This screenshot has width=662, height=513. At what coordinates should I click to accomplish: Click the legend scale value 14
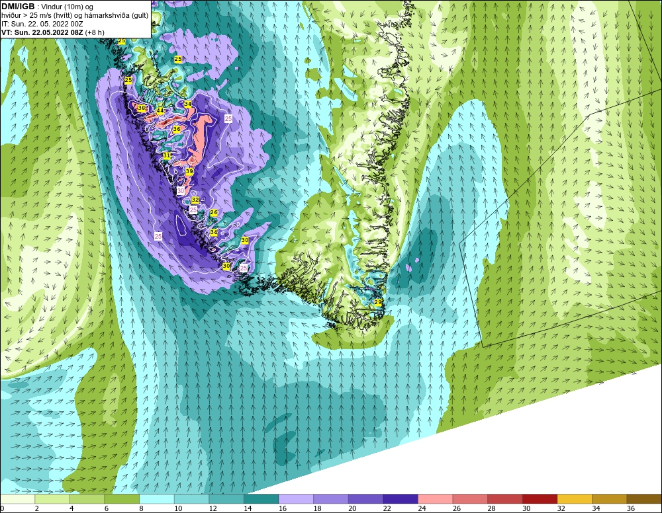248,508
